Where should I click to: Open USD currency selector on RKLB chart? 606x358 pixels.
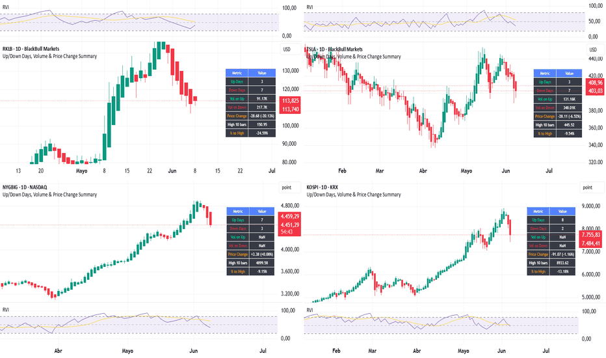coord(287,49)
